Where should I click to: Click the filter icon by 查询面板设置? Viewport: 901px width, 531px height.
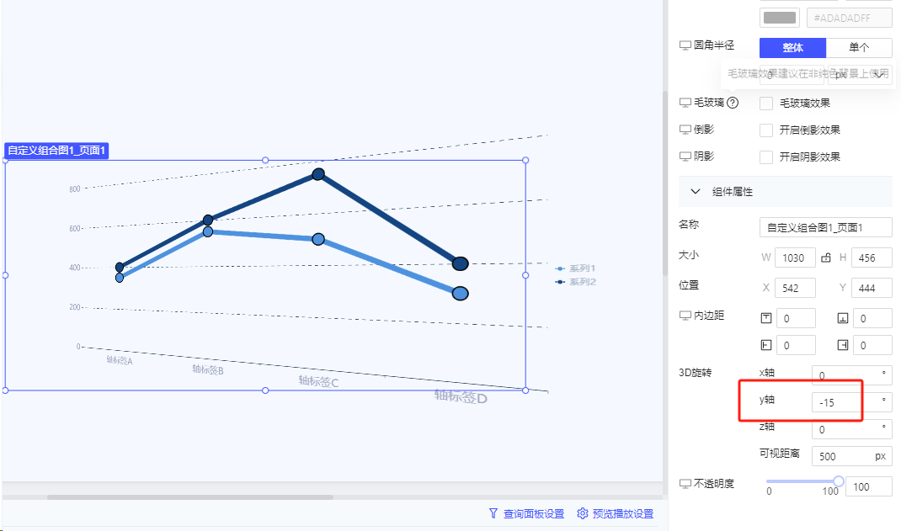coord(493,513)
